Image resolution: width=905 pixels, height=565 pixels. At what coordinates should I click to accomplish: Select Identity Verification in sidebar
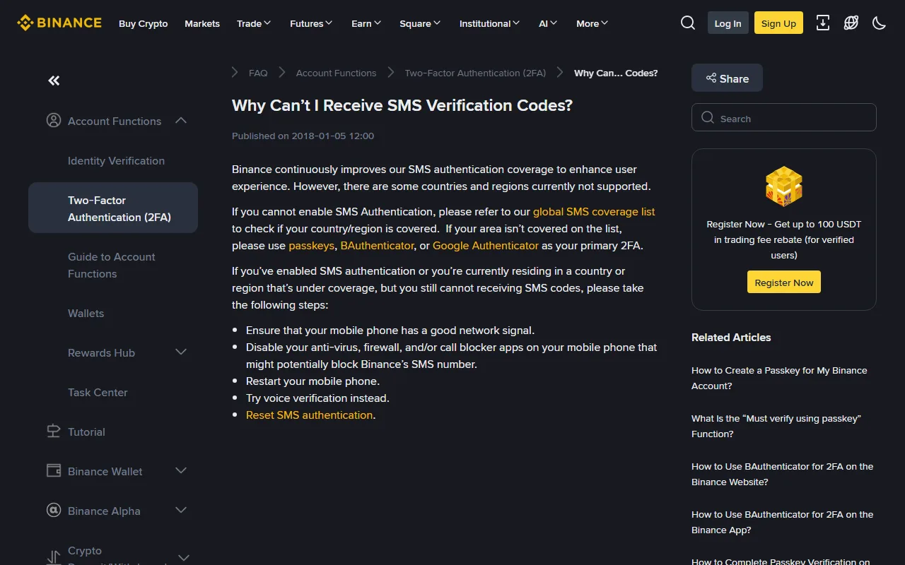(116, 160)
